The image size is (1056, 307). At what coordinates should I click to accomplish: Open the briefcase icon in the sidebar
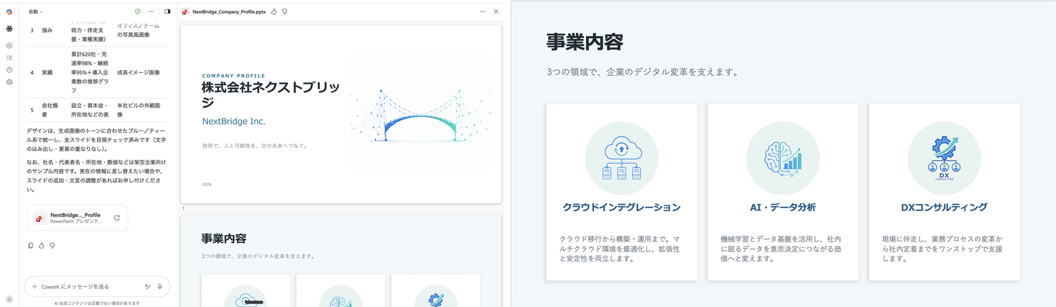tap(9, 82)
